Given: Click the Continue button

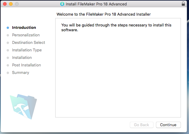Looking at the screenshot, I should (168, 125).
